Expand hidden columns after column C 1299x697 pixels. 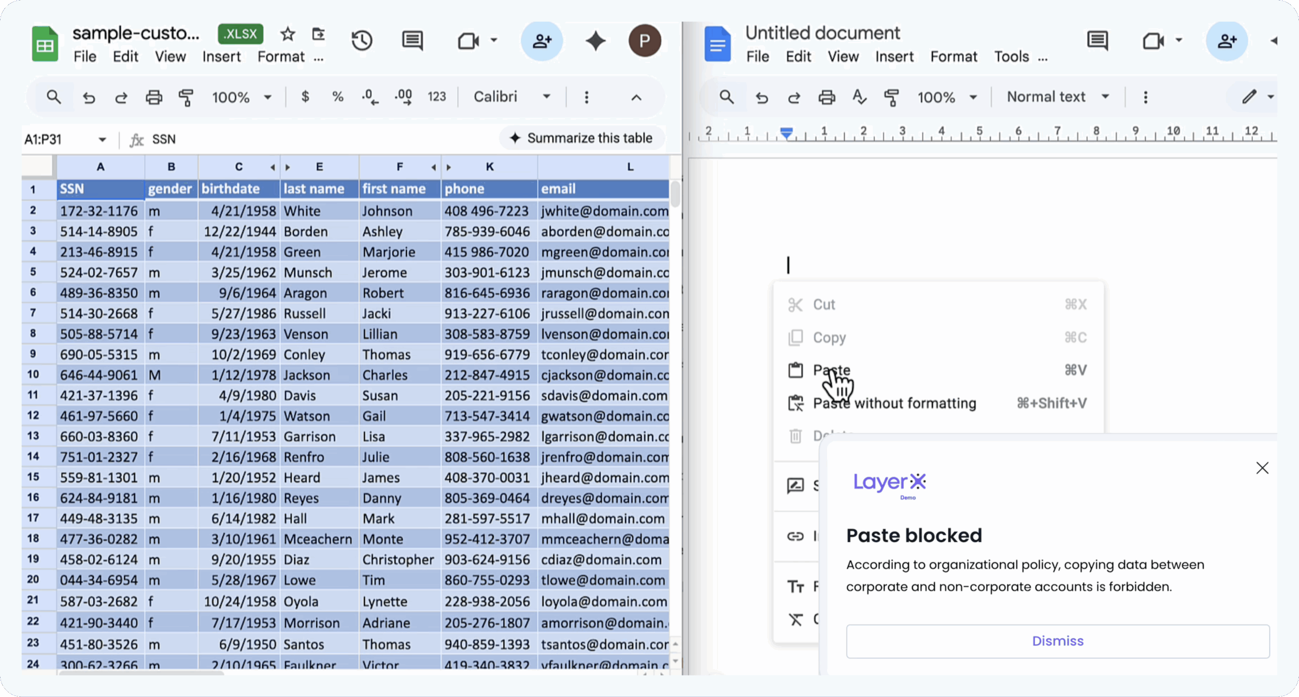coord(273,167)
